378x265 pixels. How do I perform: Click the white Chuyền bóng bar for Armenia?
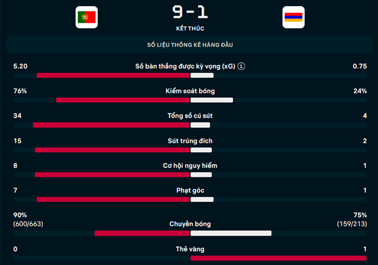tap(231, 233)
